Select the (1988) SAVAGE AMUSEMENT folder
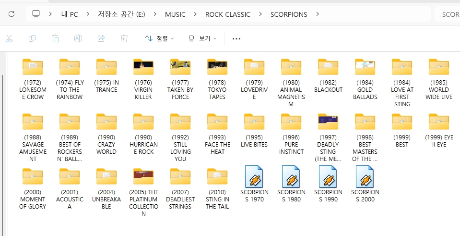The height and width of the screenshot is (236, 460). 33,137
